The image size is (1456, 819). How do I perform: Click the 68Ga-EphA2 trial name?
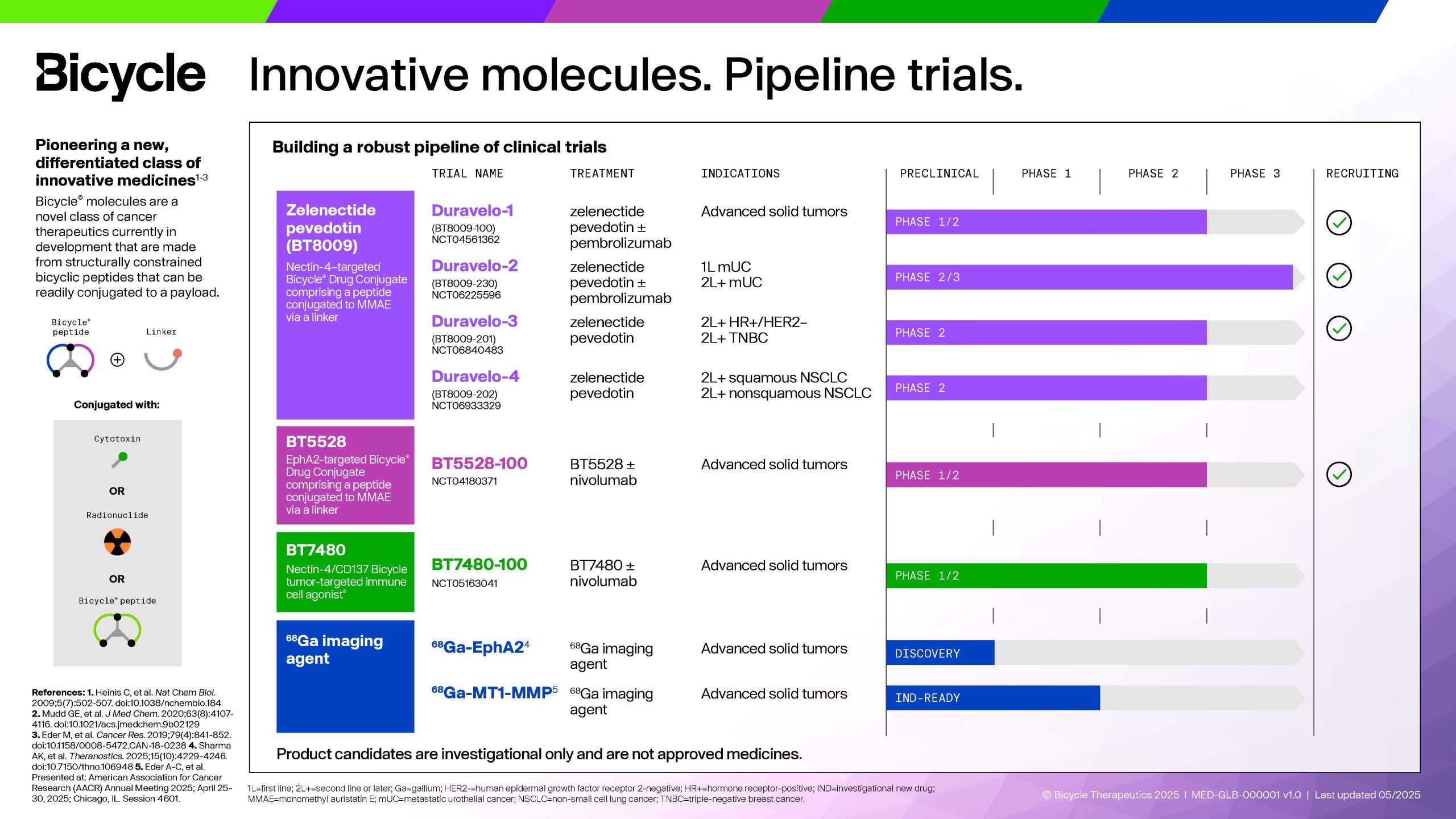tap(481, 647)
